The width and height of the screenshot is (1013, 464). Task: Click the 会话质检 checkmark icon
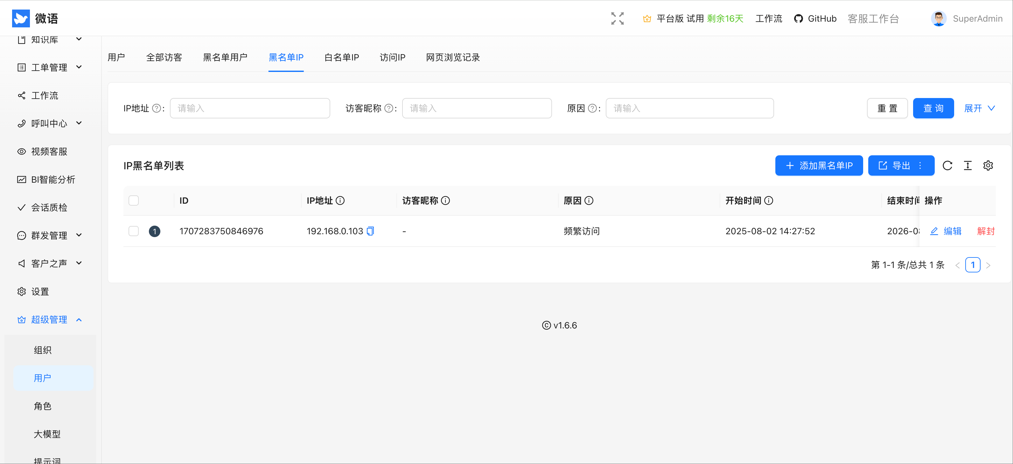coord(22,207)
